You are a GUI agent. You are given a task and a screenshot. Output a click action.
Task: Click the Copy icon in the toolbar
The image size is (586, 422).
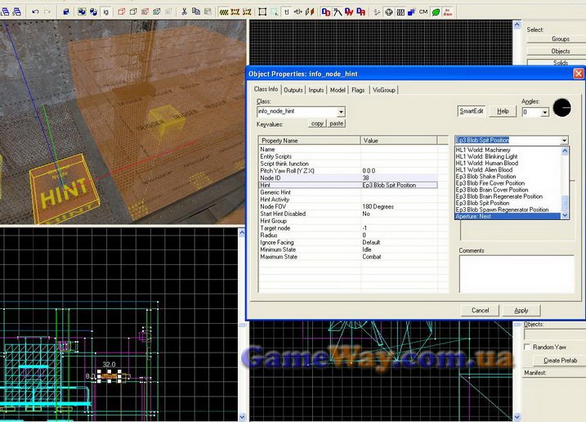(x=197, y=12)
